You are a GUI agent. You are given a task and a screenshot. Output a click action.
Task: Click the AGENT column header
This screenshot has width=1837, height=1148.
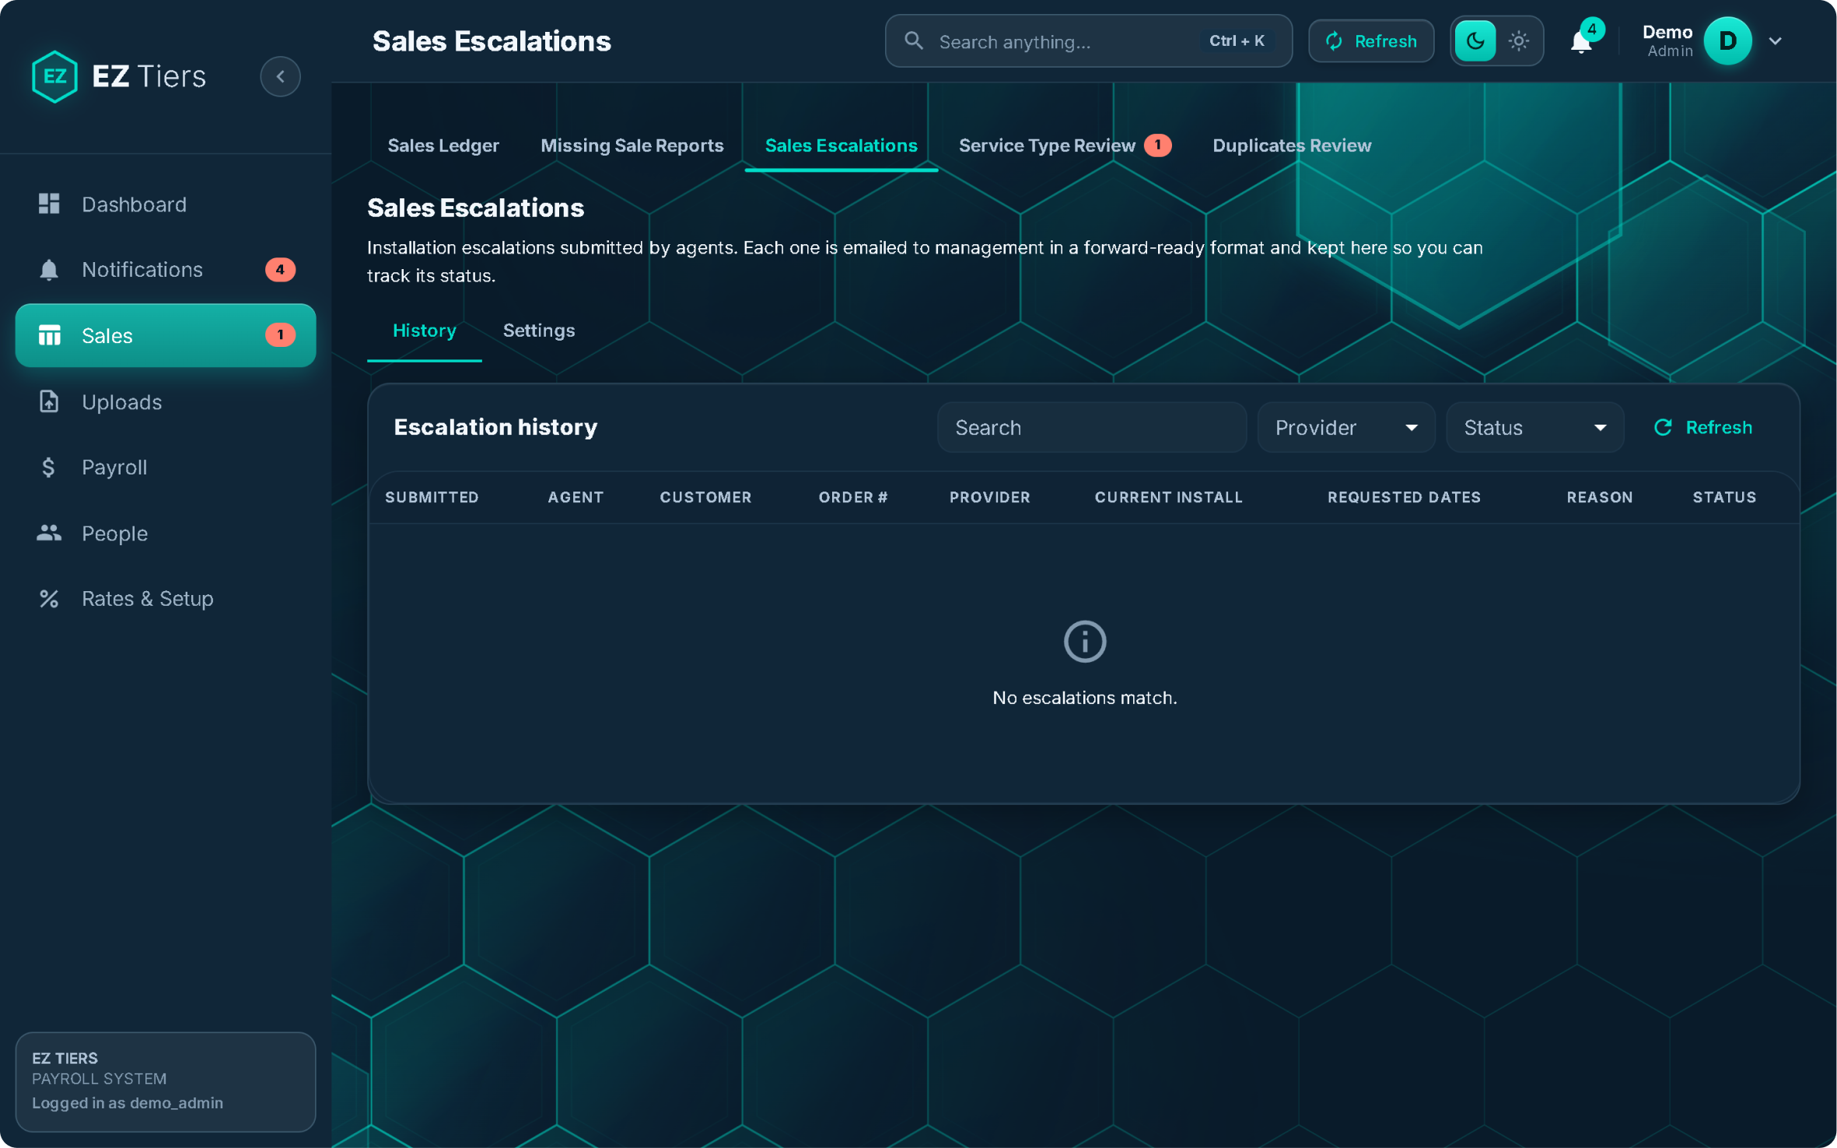point(576,497)
